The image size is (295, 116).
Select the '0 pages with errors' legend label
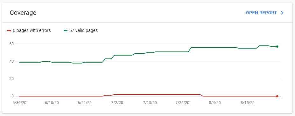point(32,30)
